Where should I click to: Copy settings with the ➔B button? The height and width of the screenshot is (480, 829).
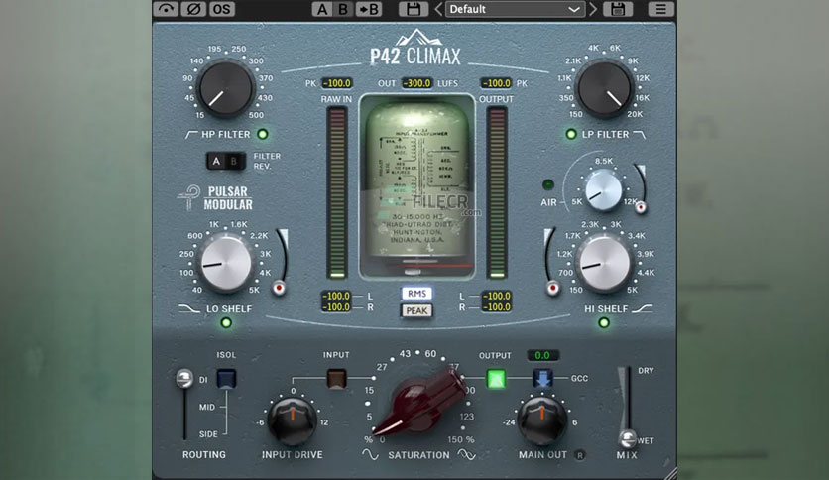369,9
